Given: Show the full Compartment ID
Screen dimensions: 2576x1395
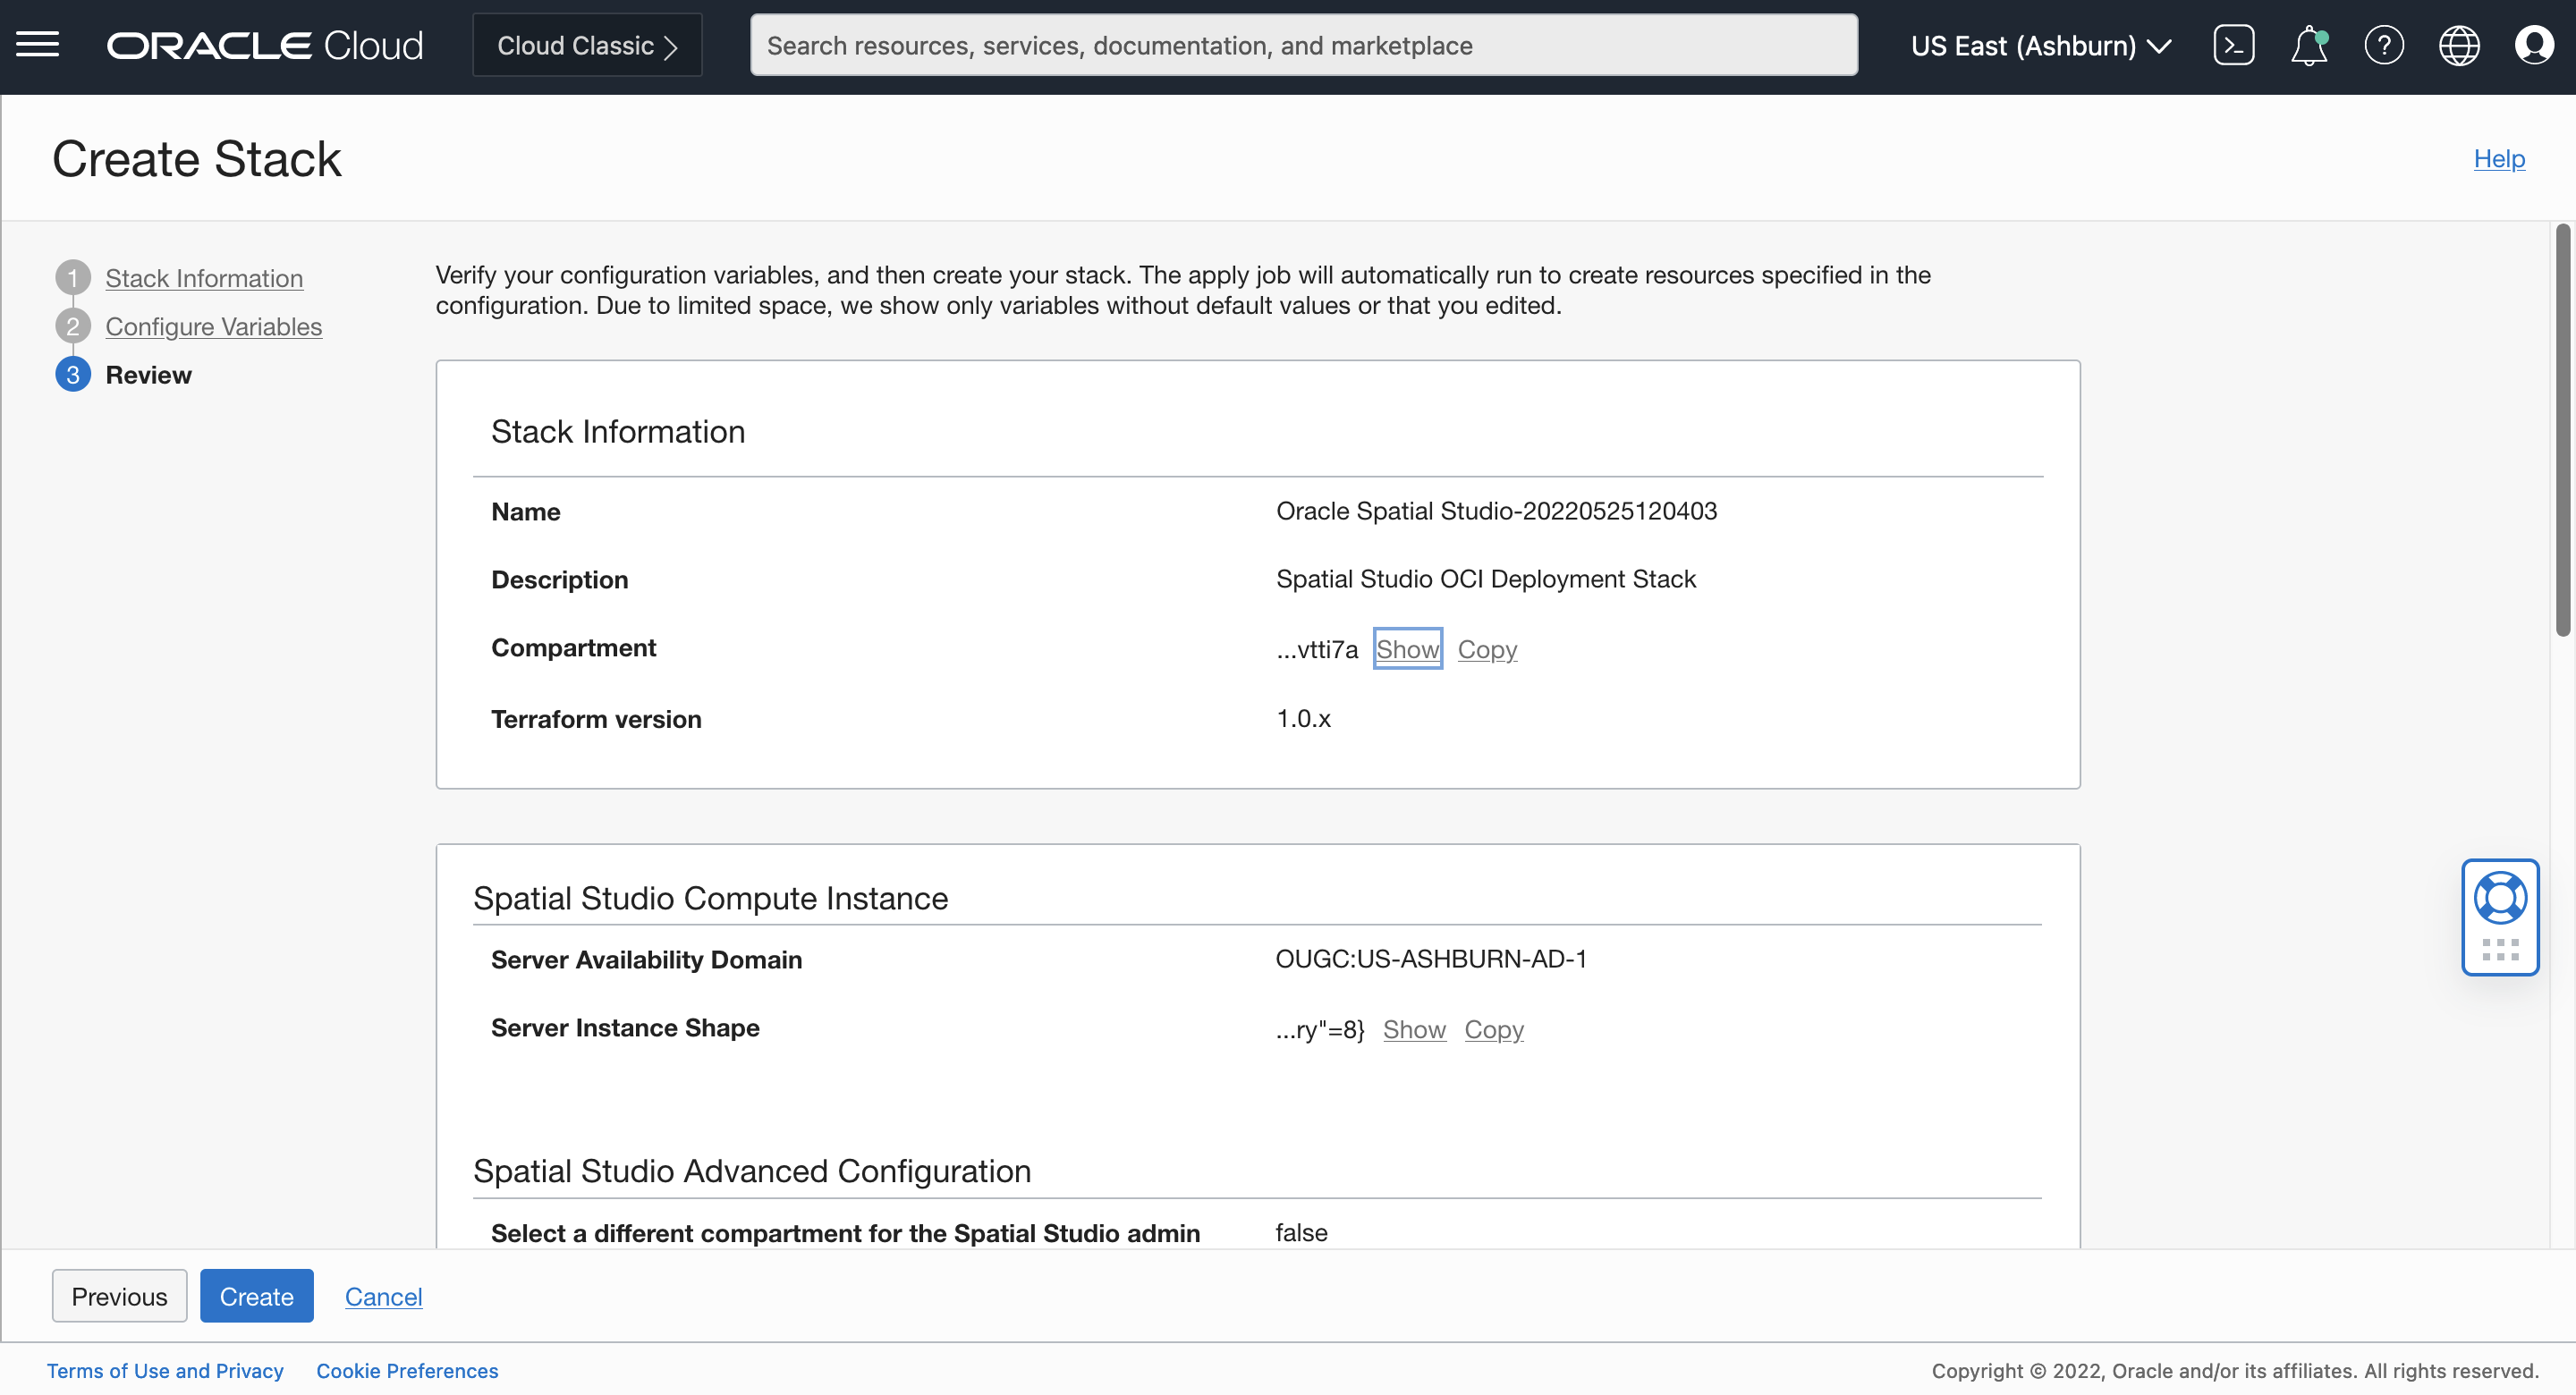Looking at the screenshot, I should [1407, 649].
